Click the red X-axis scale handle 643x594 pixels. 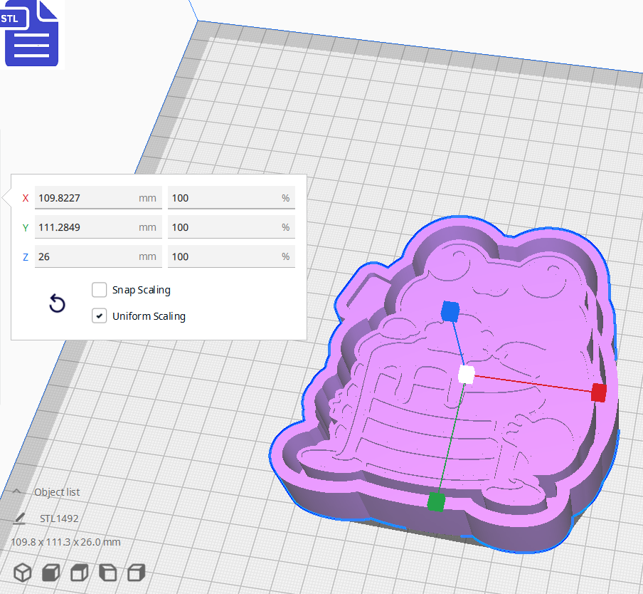coord(597,392)
